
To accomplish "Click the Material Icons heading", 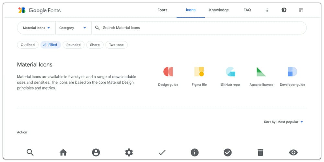I will point(35,65).
